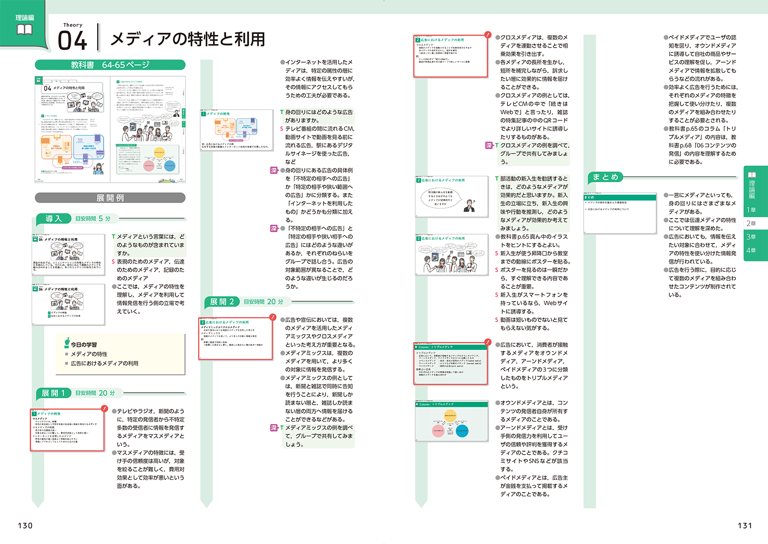Viewport: 768px width, 544px height.
Task: Select the 2章 chapter tab
Action: pyautogui.click(x=751, y=223)
